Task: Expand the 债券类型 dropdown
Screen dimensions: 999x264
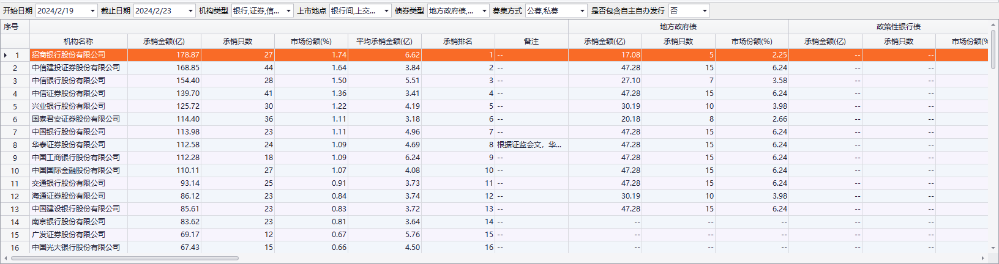Action: click(x=484, y=11)
